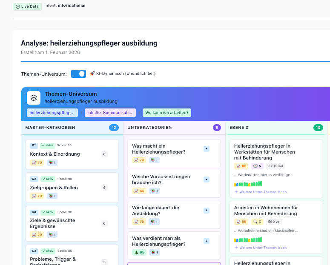
Task: Click the 569 vol volume badge
Action: 274,222
